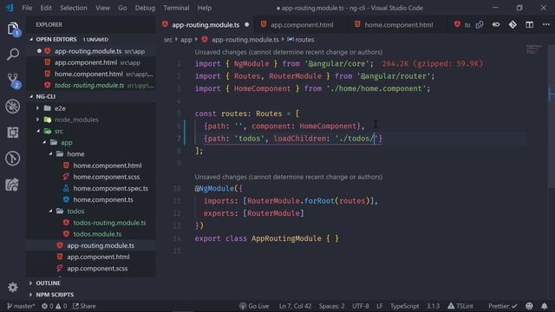Click the feedback smiley icon
Screen dimensions: 555x312
529,306
